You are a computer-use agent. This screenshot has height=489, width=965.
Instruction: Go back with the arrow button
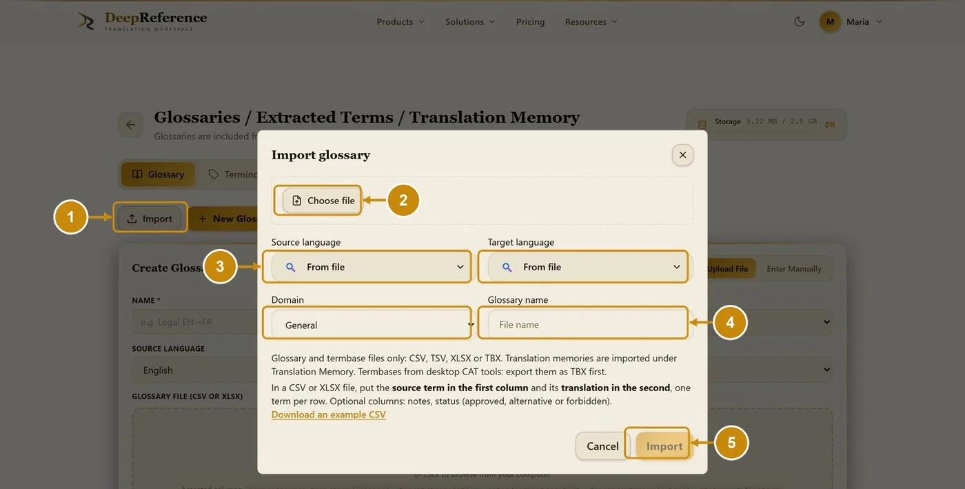point(130,125)
